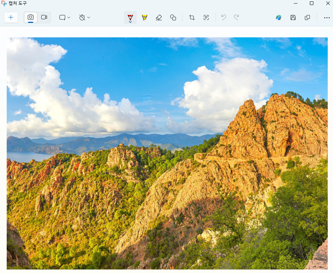Copy capture to clipboard

(x=307, y=17)
